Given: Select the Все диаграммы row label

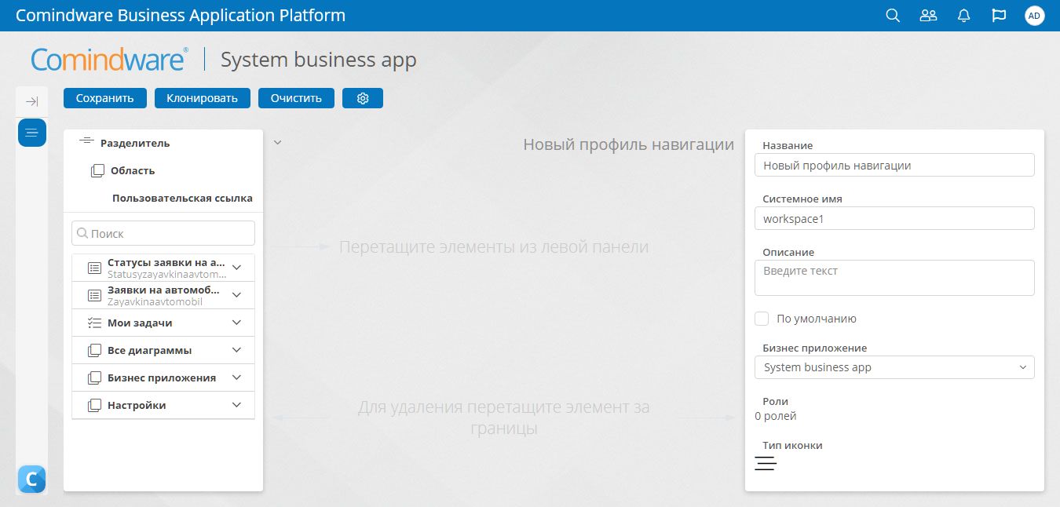Looking at the screenshot, I should coord(150,350).
